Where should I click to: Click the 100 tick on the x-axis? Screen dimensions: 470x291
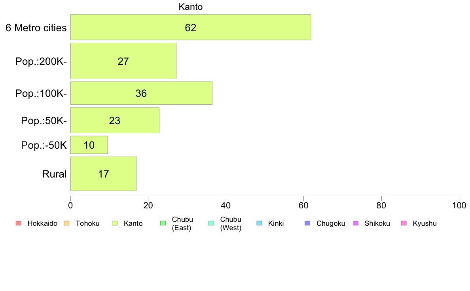pos(459,205)
